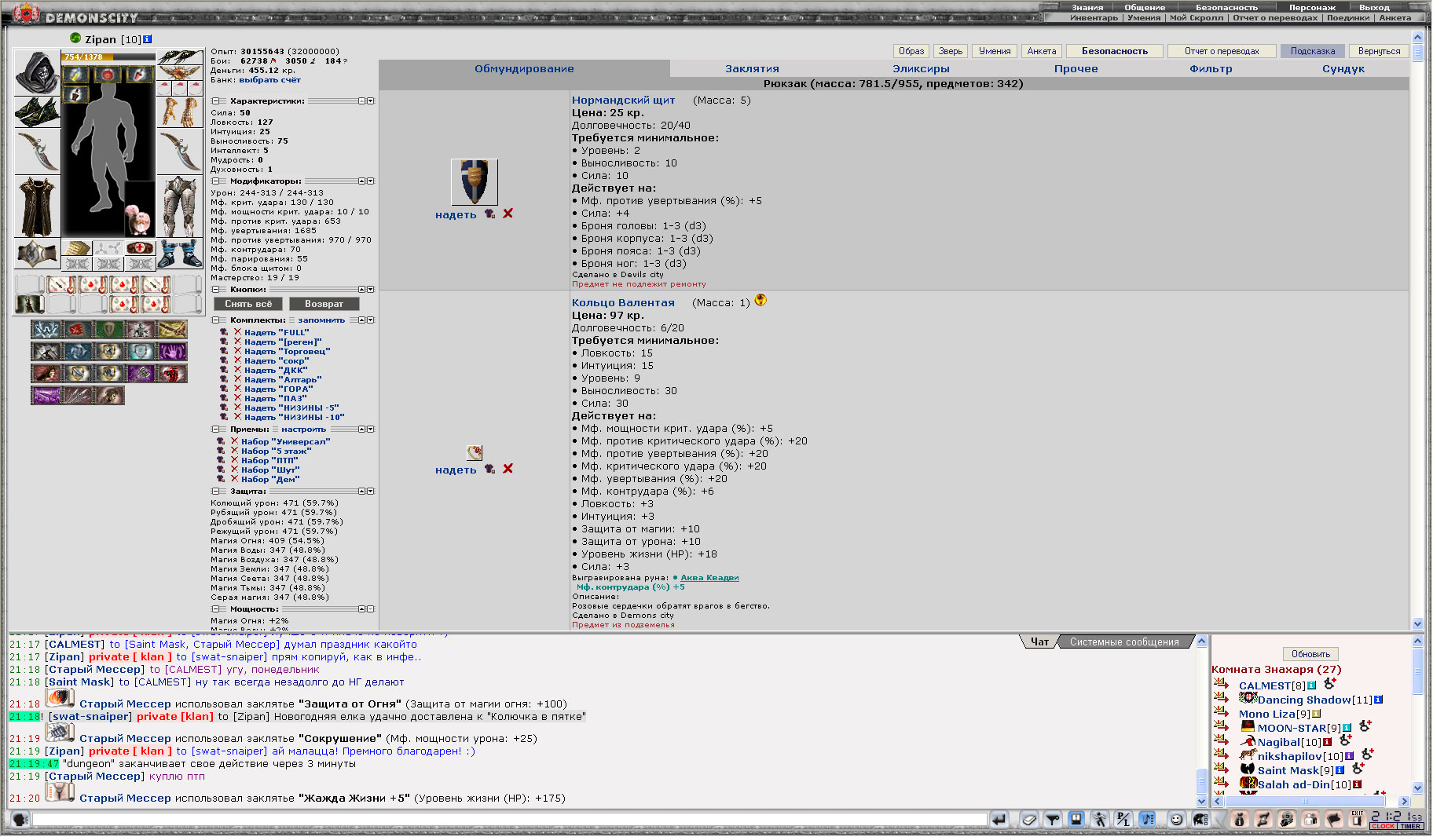Click the pink pet animal icon
The image size is (1433, 837).
(x=142, y=221)
